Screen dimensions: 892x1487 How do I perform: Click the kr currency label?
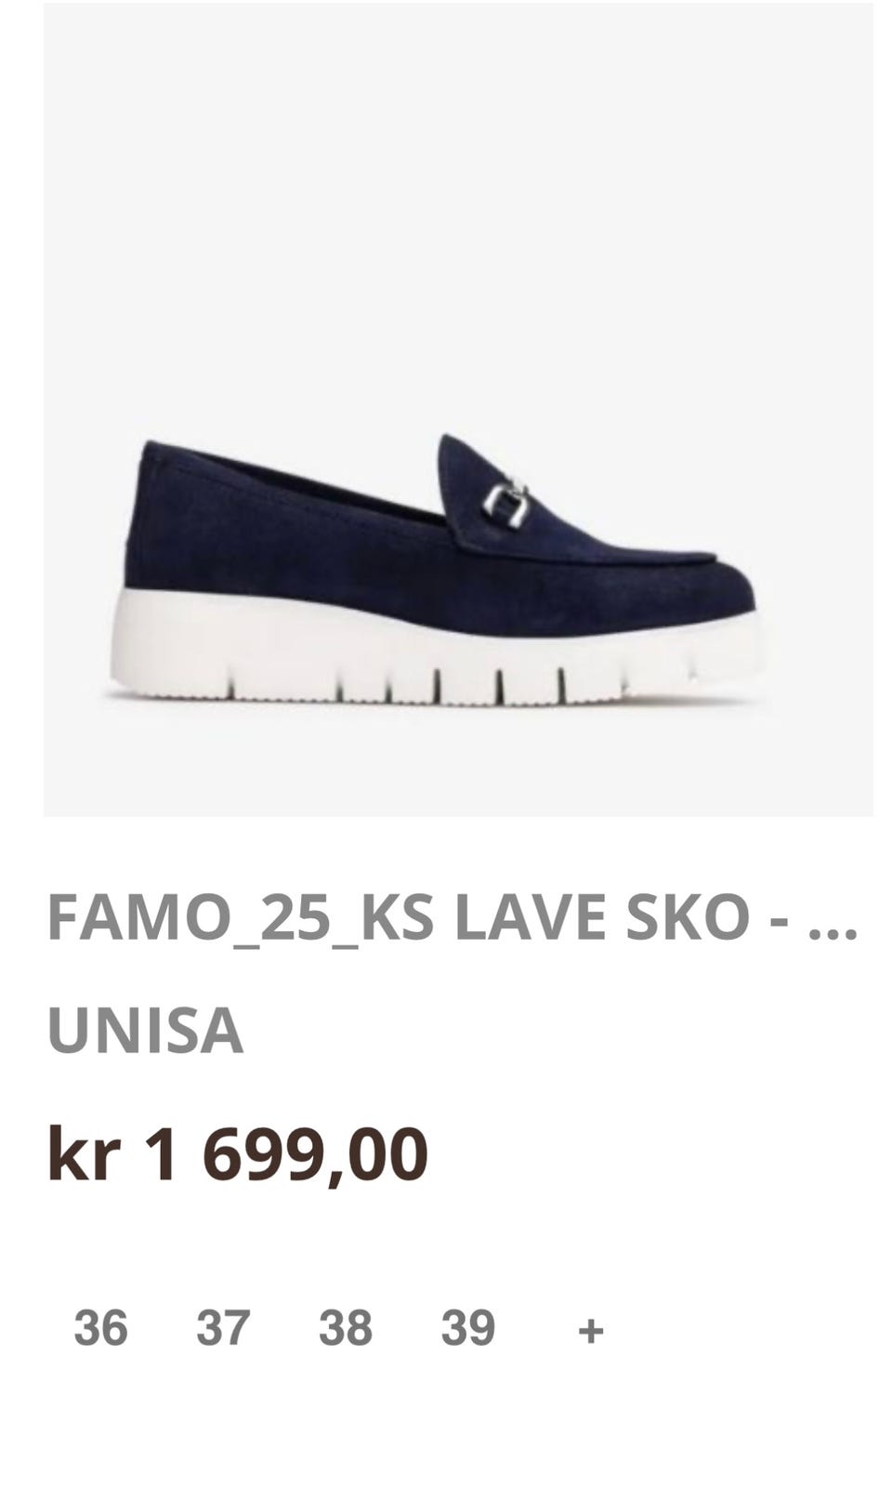click(84, 1154)
